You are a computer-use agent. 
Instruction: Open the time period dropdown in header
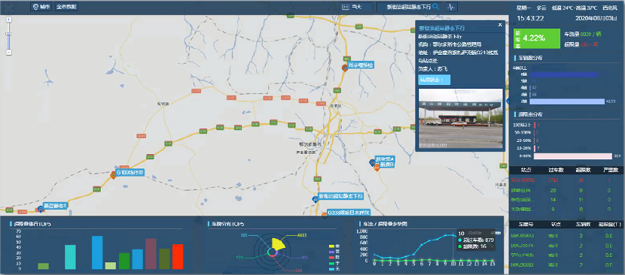click(356, 7)
